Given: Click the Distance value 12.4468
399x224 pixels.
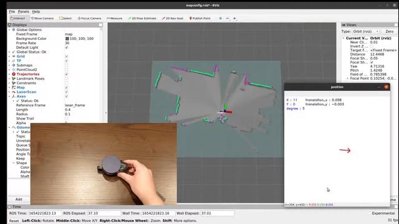Looking at the screenshot, I should (x=377, y=54).
